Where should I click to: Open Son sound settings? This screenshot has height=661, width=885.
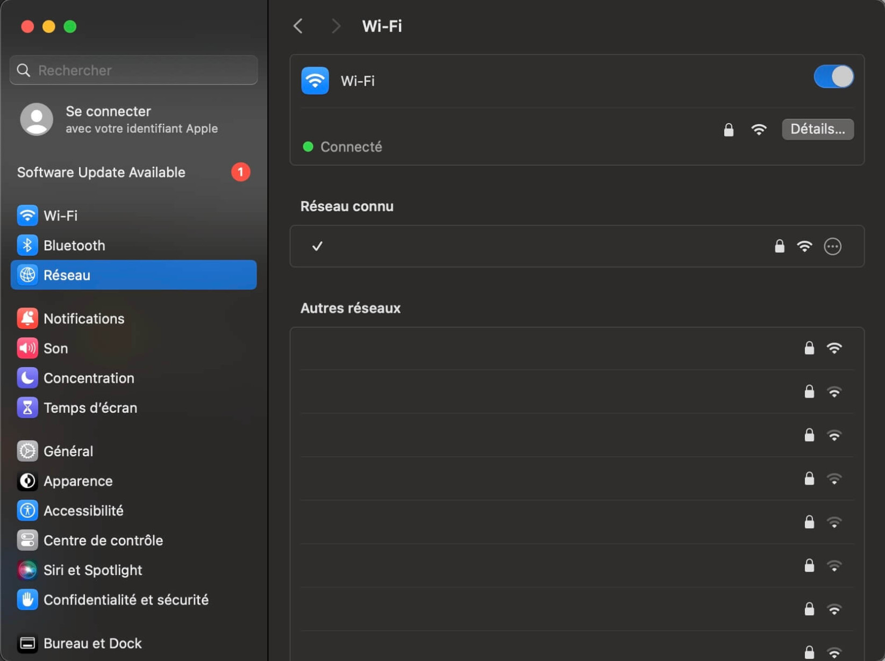[x=133, y=348]
